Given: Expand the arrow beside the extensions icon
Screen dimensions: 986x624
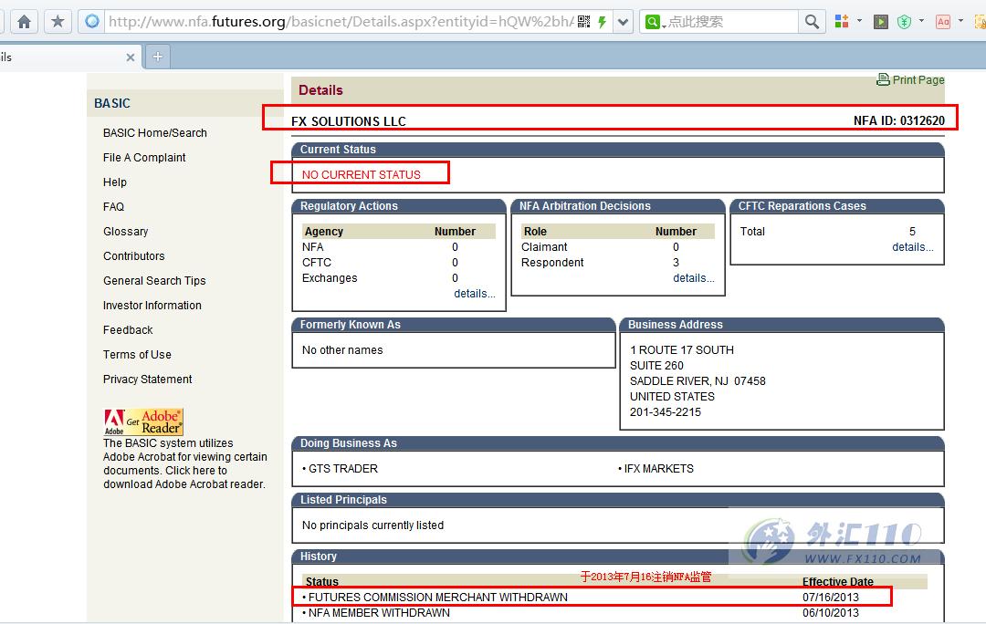Looking at the screenshot, I should point(860,21).
